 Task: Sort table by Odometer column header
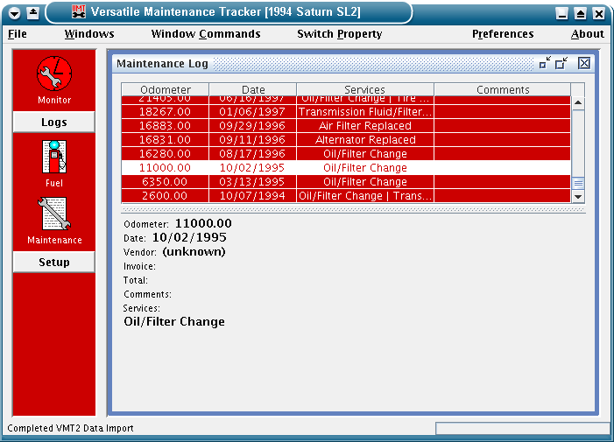(165, 89)
